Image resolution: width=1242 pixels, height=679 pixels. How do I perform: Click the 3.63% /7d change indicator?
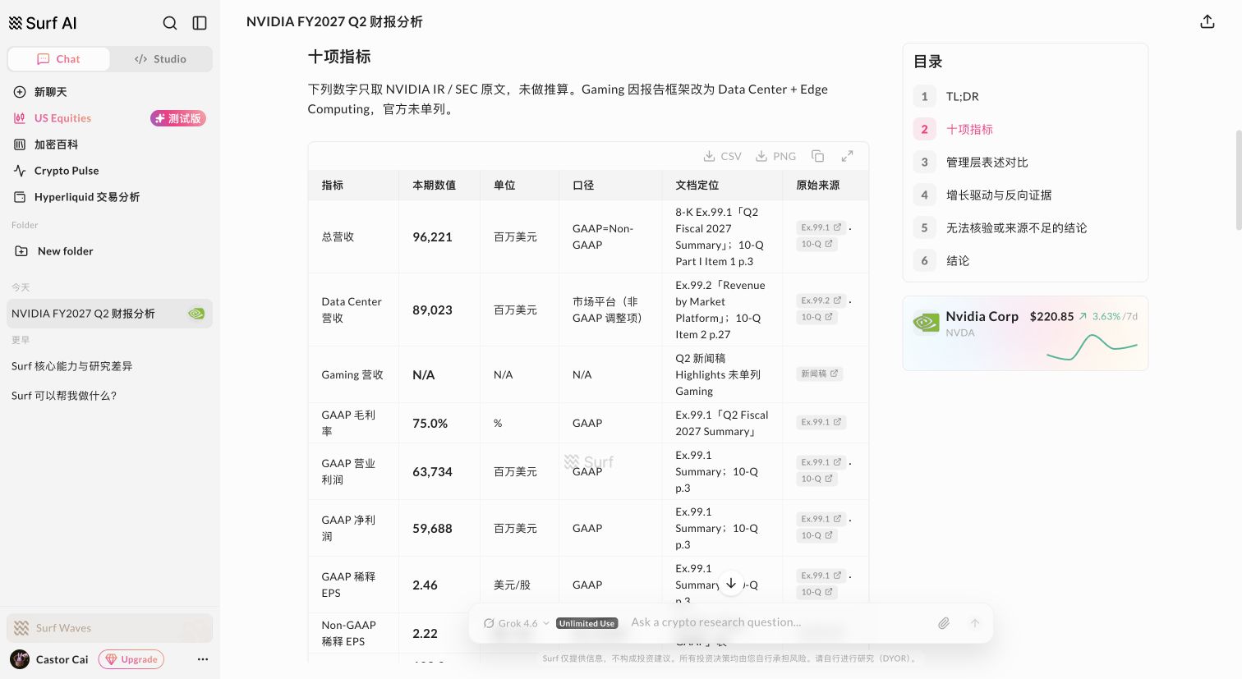[x=1108, y=316]
